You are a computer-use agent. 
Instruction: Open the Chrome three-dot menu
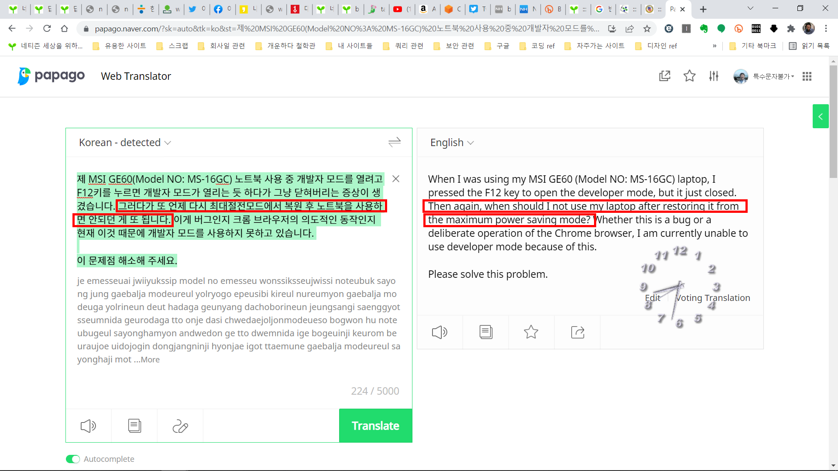tap(826, 29)
